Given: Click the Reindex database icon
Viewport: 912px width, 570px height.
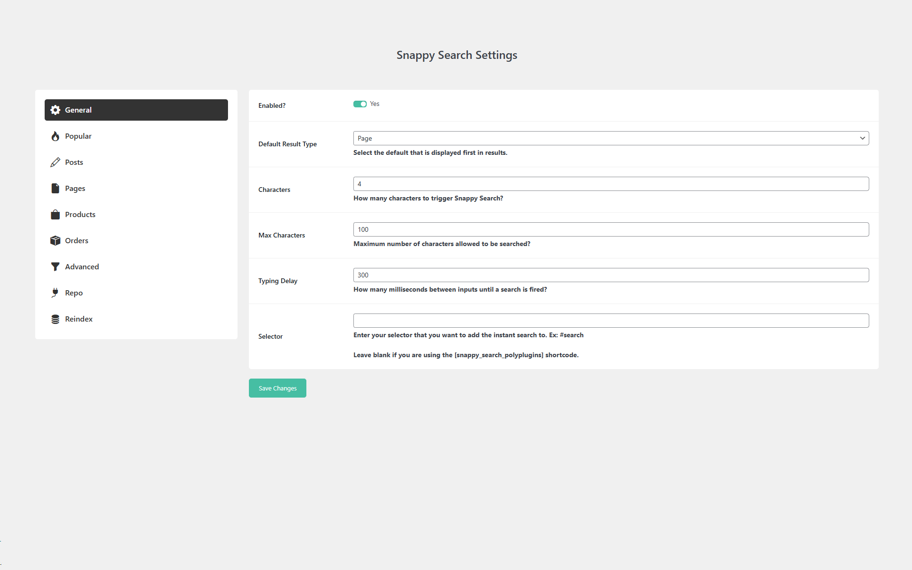Looking at the screenshot, I should [x=56, y=319].
